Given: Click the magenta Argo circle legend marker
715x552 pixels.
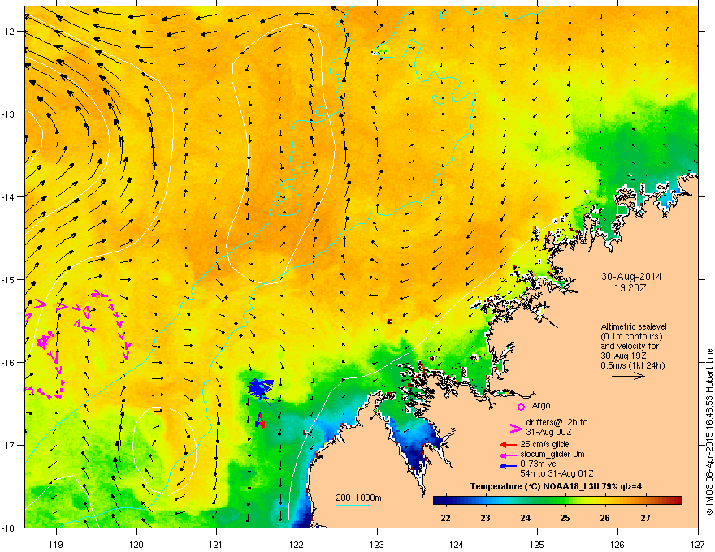Looking at the screenshot, I should (521, 407).
